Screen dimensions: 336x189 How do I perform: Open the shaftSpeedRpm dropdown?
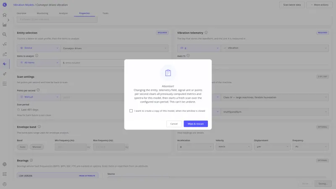pyautogui.click(x=275, y=112)
